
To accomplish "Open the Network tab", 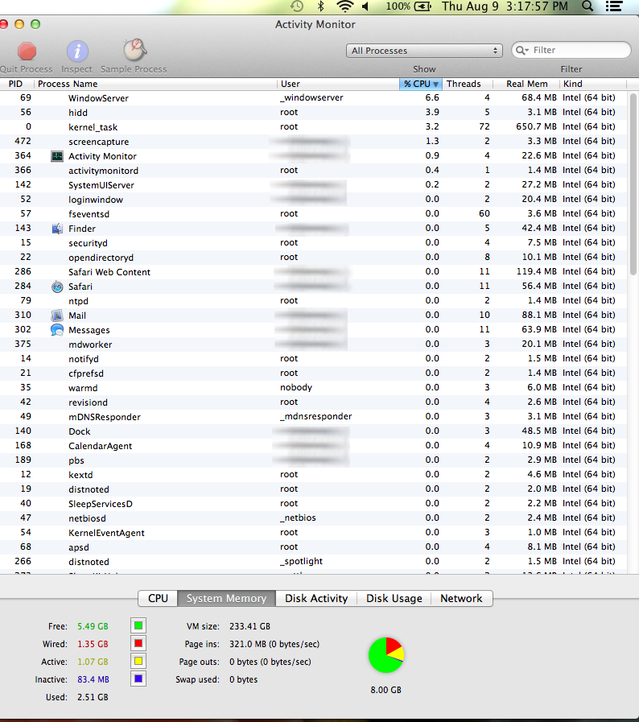I will [461, 598].
